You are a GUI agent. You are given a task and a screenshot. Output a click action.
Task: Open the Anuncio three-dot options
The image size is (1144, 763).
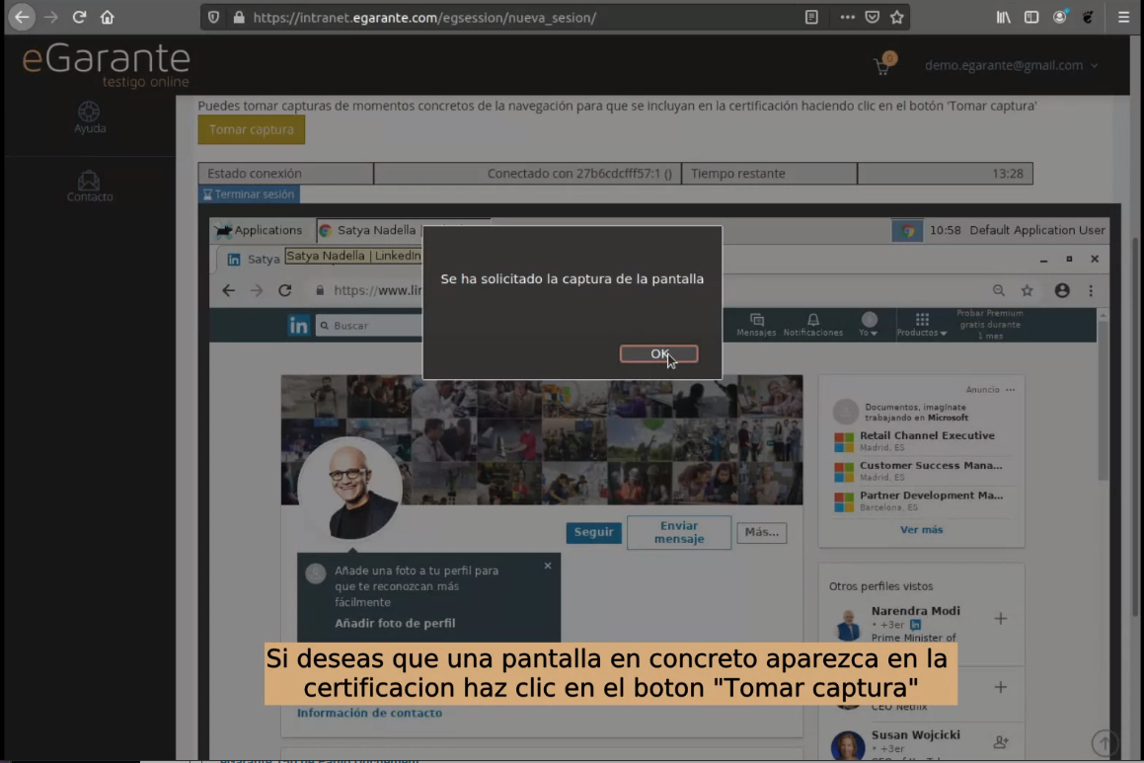(x=1010, y=390)
